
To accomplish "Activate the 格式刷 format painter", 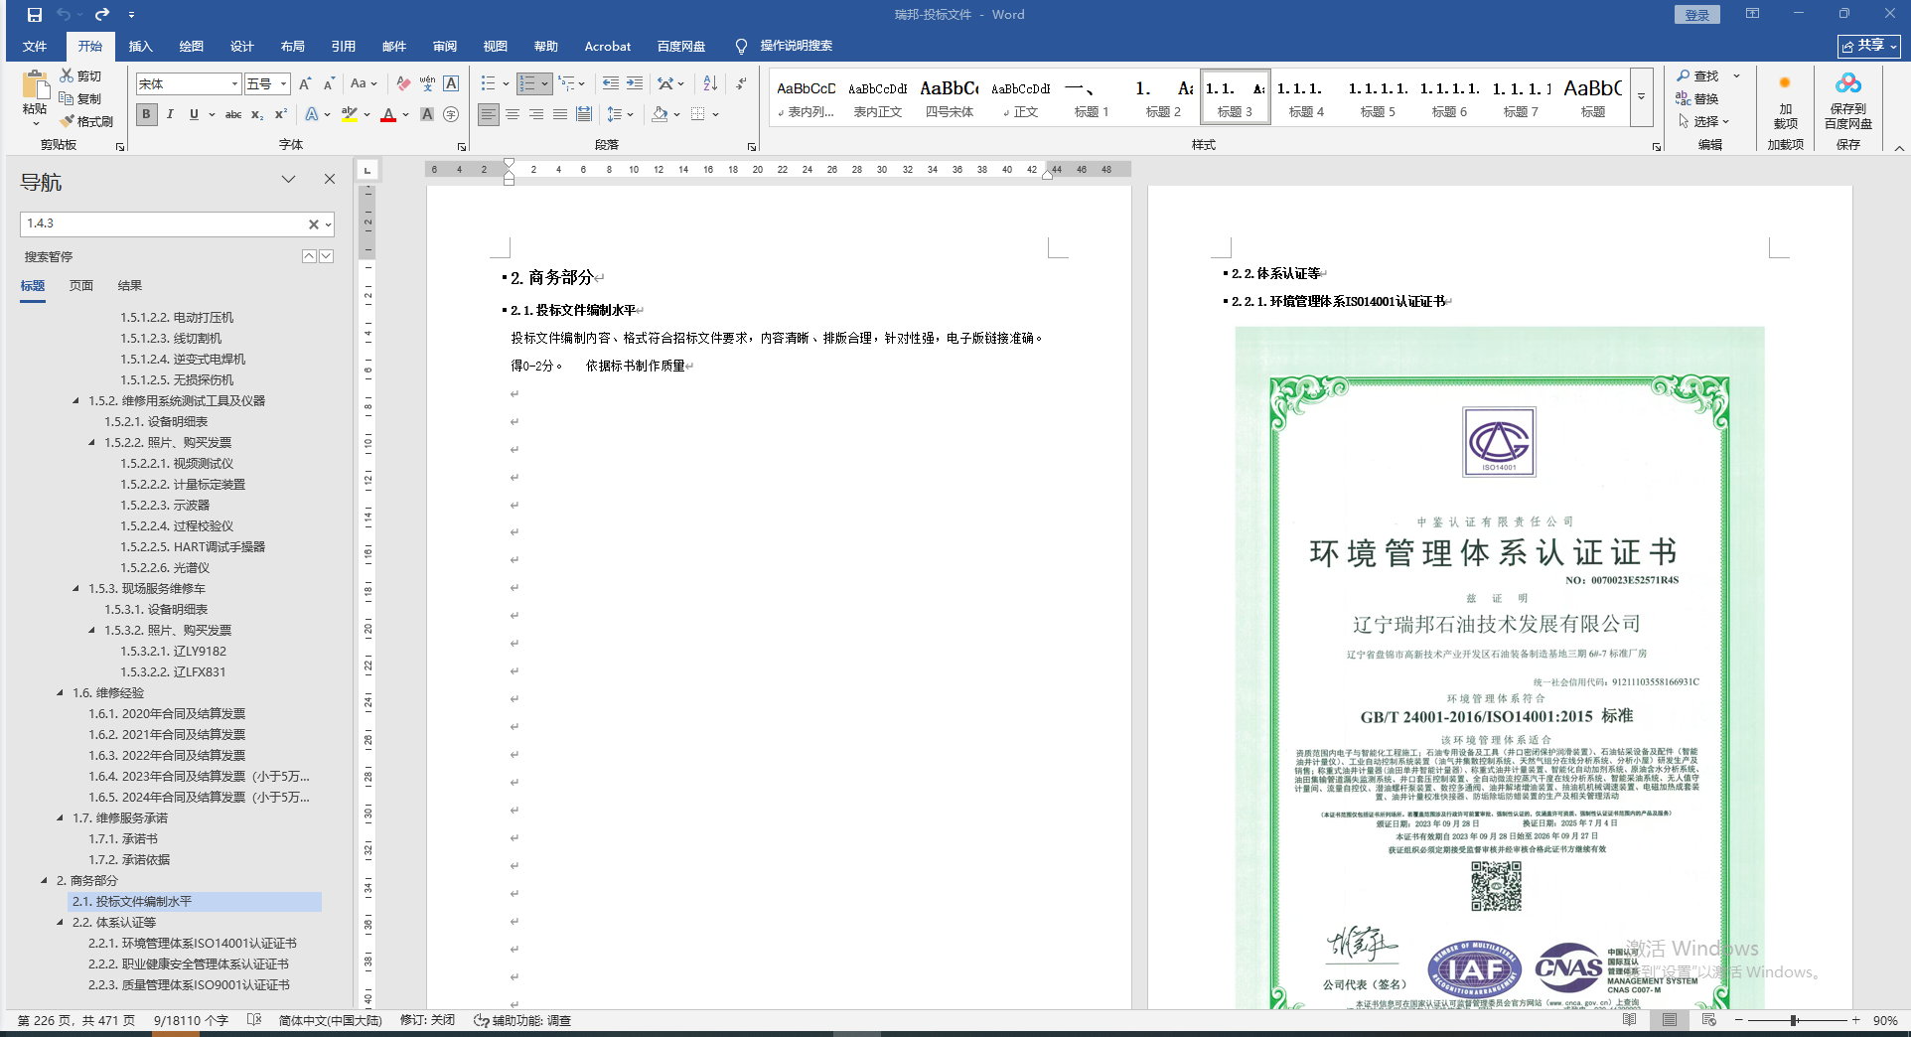I will (85, 121).
